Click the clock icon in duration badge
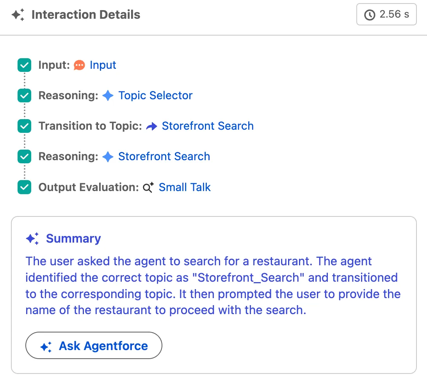 tap(369, 15)
